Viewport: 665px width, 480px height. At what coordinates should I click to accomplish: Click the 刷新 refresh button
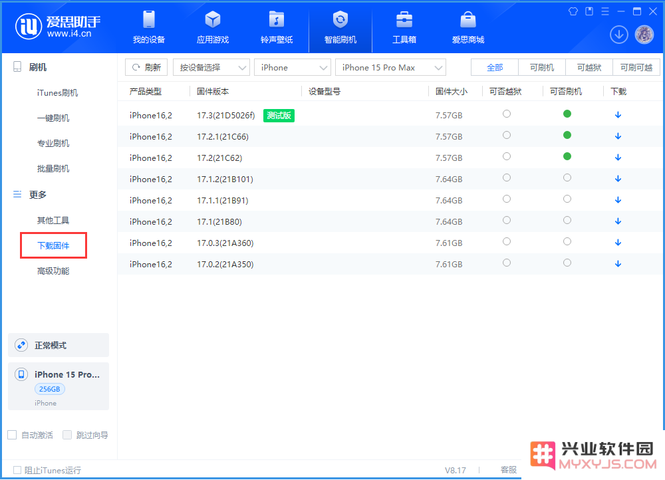pyautogui.click(x=146, y=67)
